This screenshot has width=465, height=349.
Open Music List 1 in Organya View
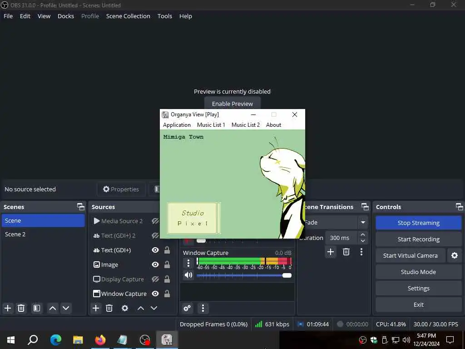coord(211,125)
